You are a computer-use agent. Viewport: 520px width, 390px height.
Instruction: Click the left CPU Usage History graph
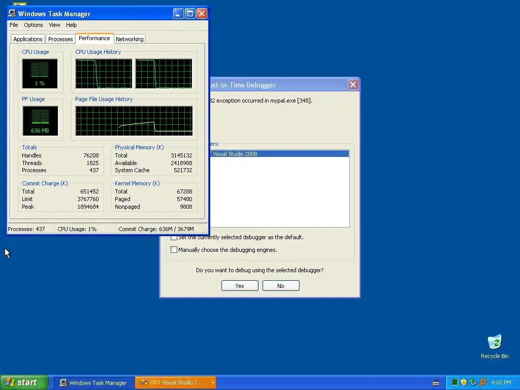[x=104, y=74]
